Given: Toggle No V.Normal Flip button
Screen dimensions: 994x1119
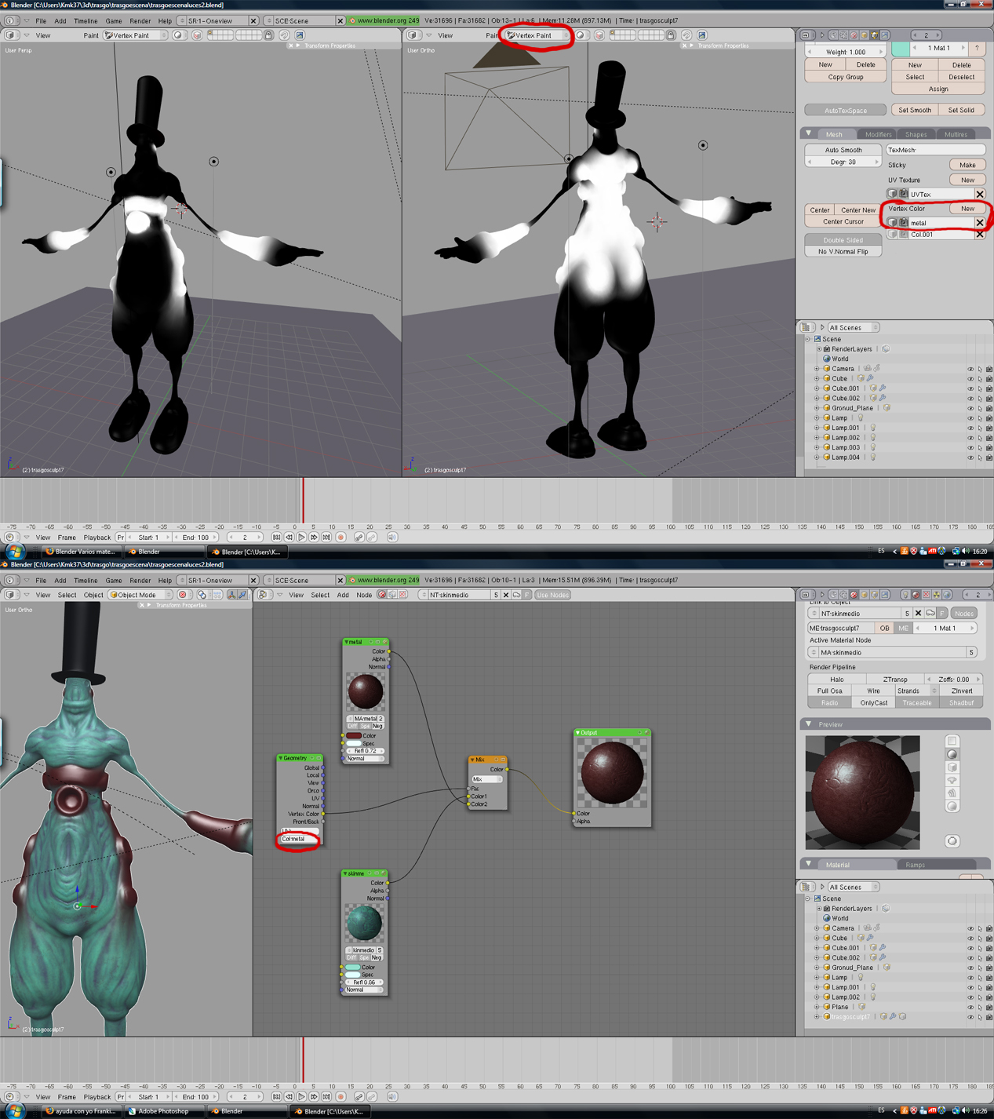Looking at the screenshot, I should pyautogui.click(x=843, y=252).
